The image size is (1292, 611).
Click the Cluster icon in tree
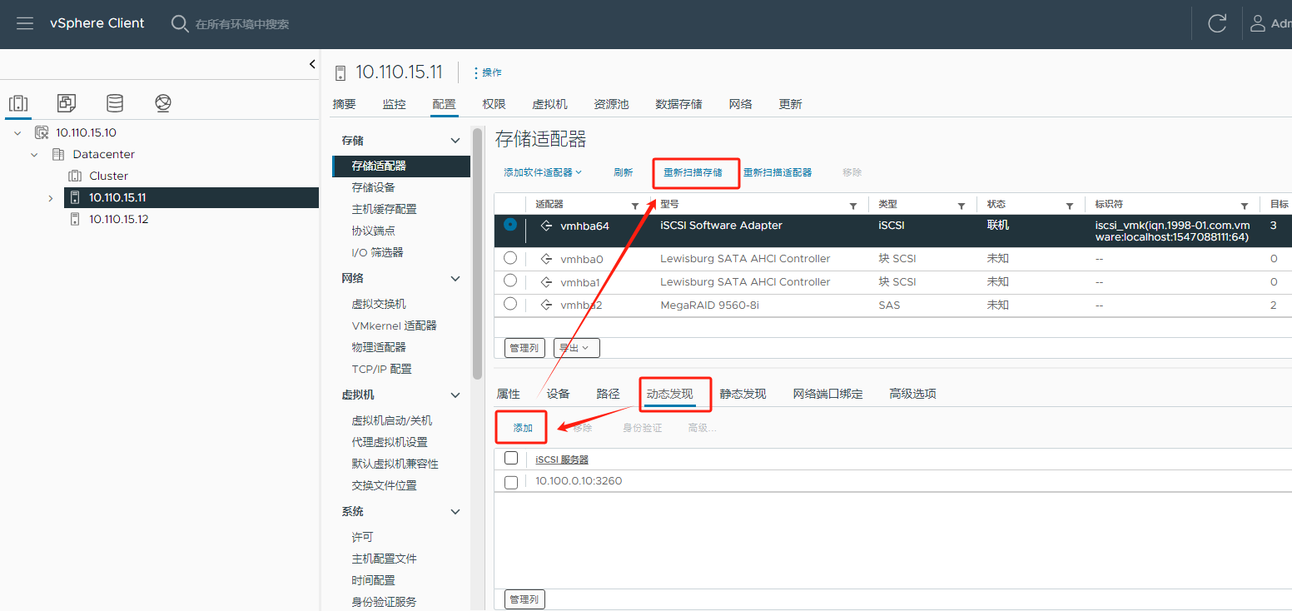click(x=75, y=176)
